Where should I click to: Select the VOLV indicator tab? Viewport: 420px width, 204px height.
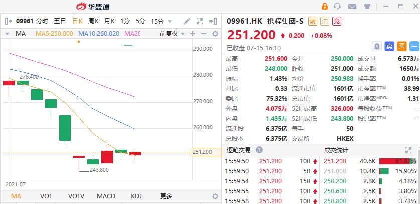[76, 196]
